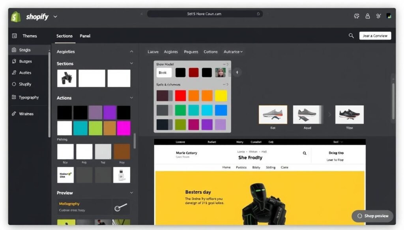Pick the yellow color swatch
This screenshot has height=230, width=404.
221,95
